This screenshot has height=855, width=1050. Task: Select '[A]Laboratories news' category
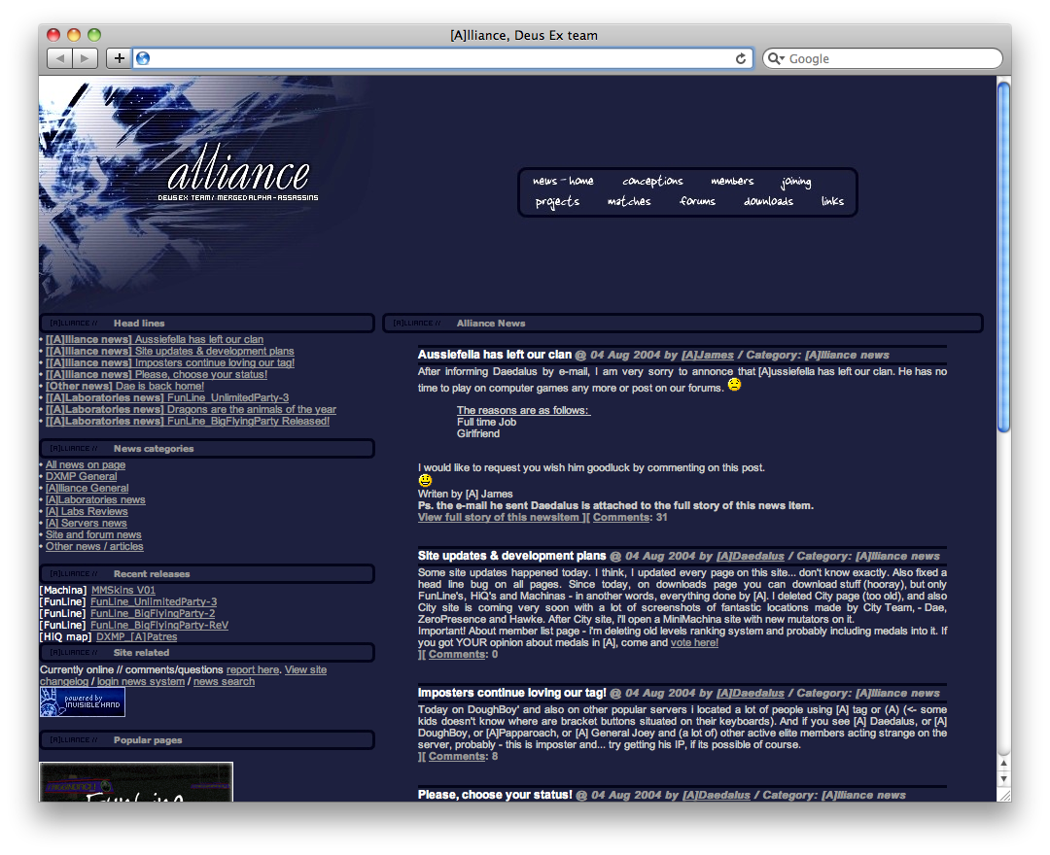pos(95,499)
